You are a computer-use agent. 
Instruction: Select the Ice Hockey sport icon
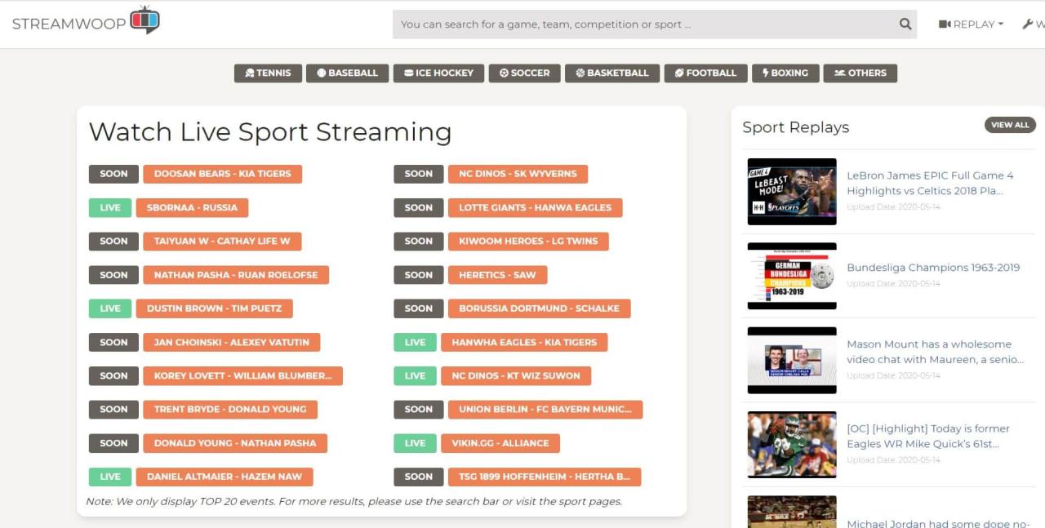408,73
